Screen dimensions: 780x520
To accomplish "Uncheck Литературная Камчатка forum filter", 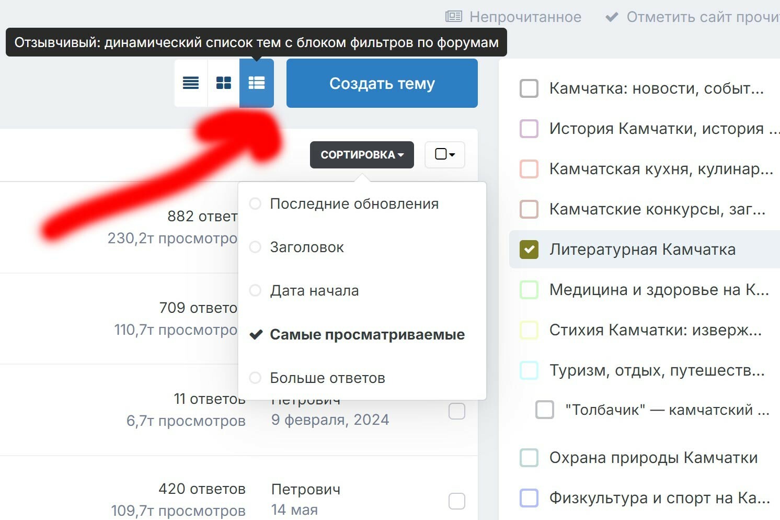I will tap(529, 250).
